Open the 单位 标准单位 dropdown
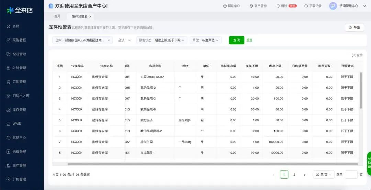Image resolution: width=371 pixels, height=190 pixels. [206, 40]
